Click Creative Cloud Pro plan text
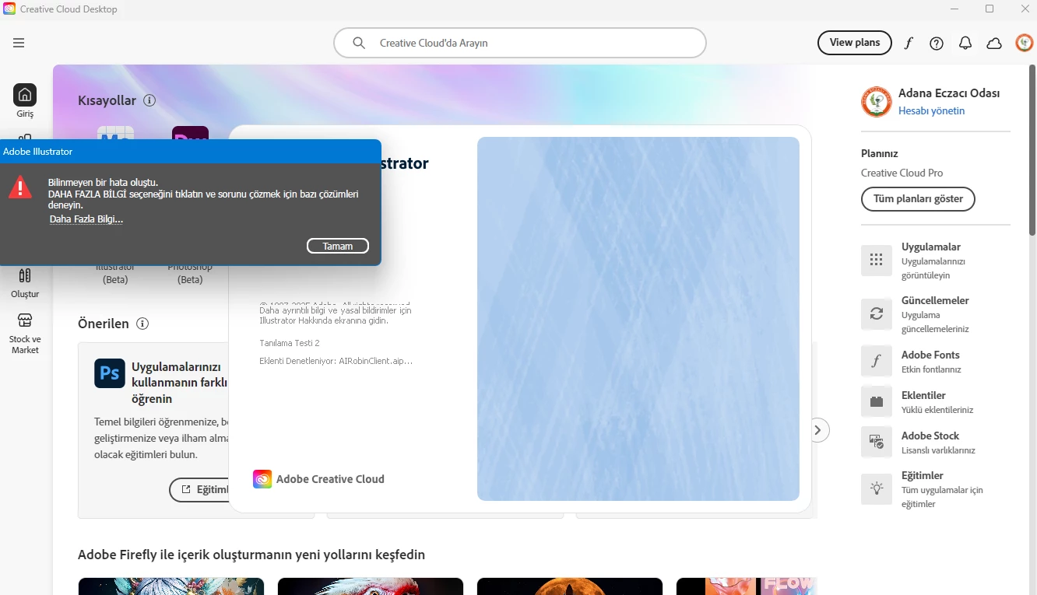 pyautogui.click(x=902, y=173)
